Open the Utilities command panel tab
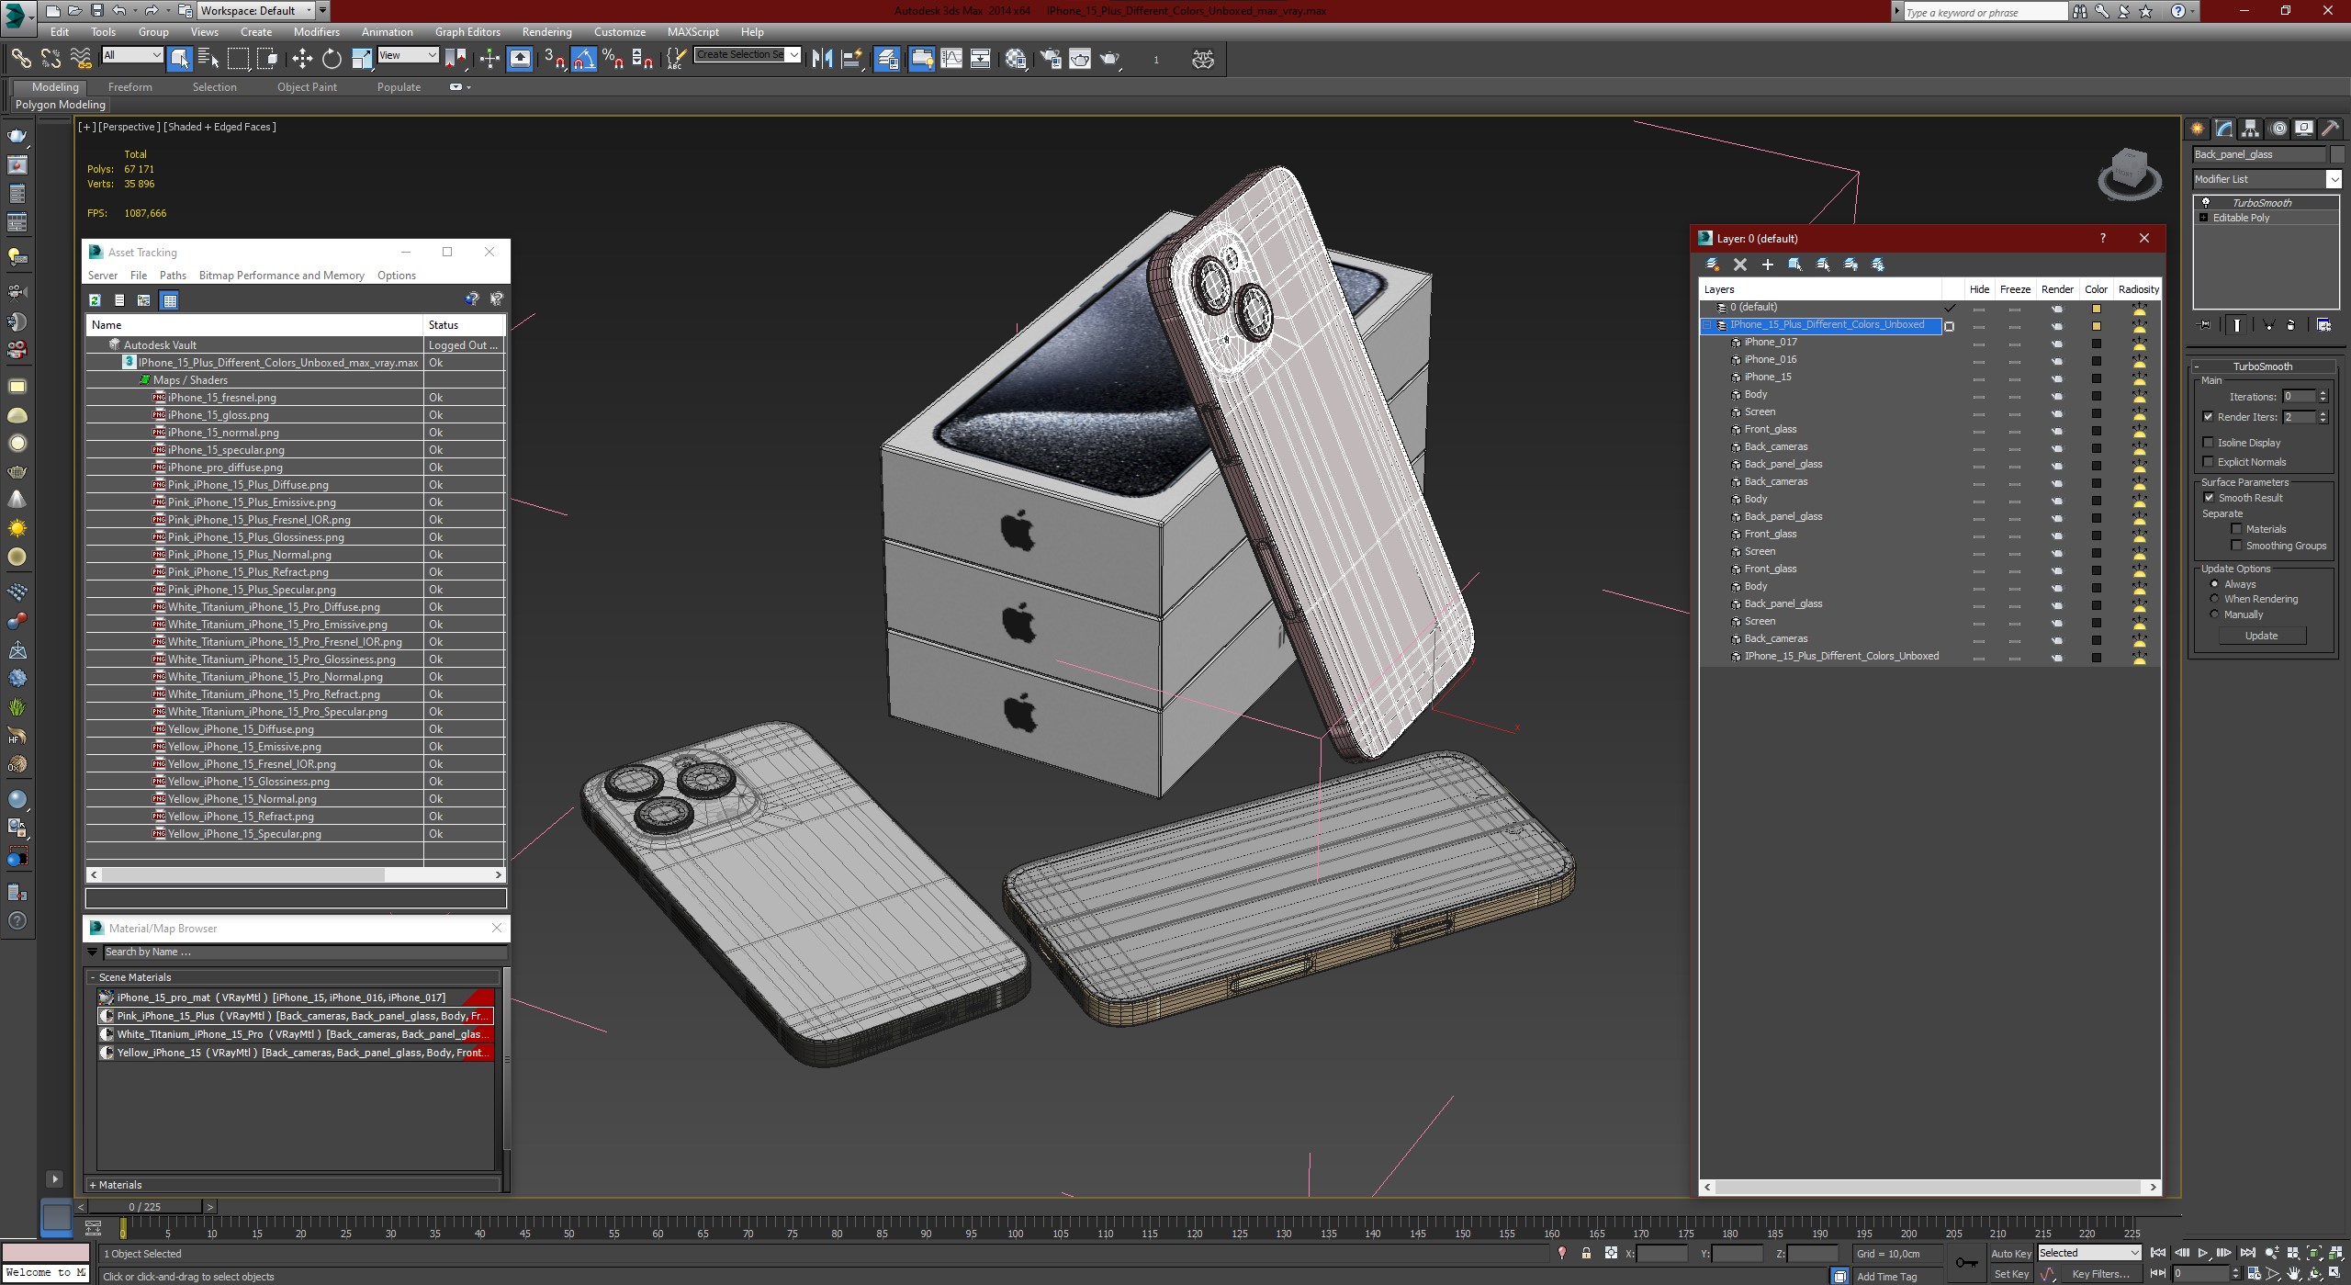2351x1285 pixels. point(2331,129)
